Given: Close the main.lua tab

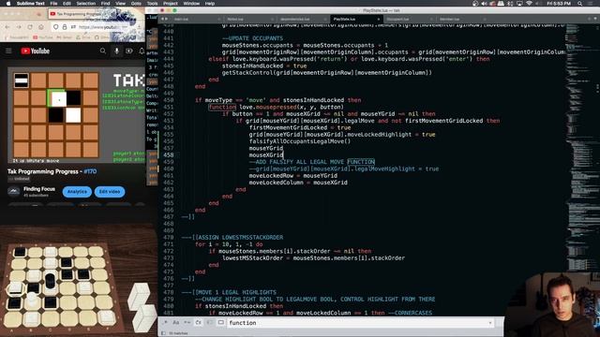Looking at the screenshot, I should [x=219, y=19].
